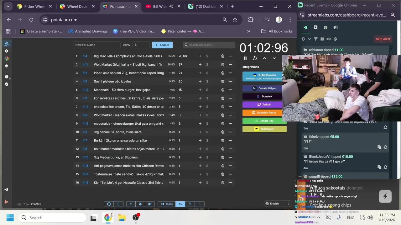Image resolution: width=401 pixels, height=225 pixels.
Task: Open the layers icon in Pointauc sidebar
Action: pos(7,66)
